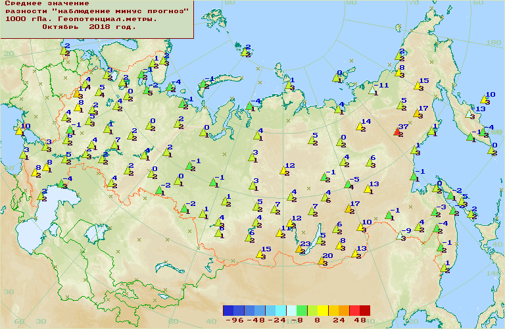505x329 pixels.
Task: Select the green station triangle labeled -11's neighbor value 0 on the Arctic island
Action: [x=336, y=78]
